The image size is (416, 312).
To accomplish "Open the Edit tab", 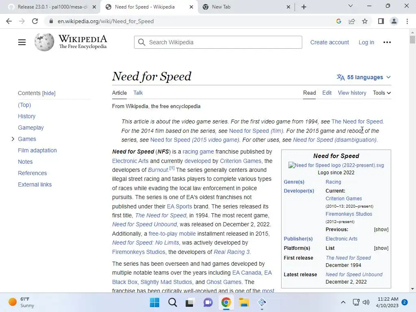I will click(x=327, y=93).
